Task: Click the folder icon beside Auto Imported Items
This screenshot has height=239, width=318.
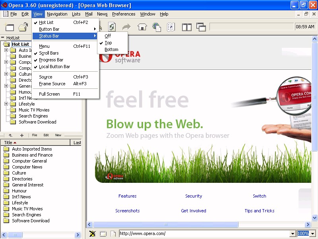Action: pyautogui.click(x=6, y=149)
